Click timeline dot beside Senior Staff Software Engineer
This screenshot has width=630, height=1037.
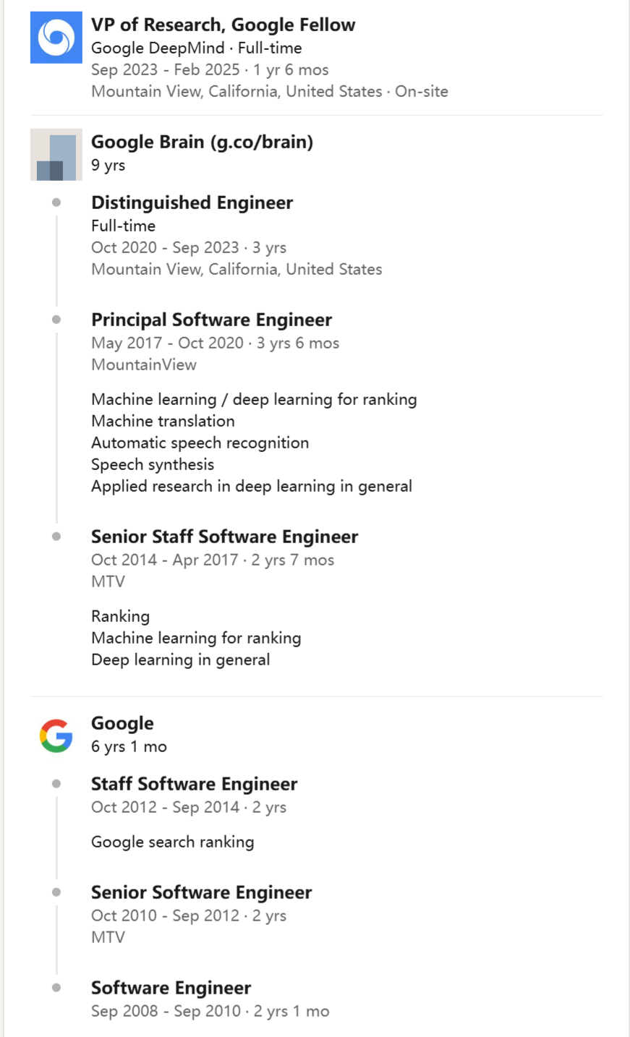pyautogui.click(x=56, y=537)
